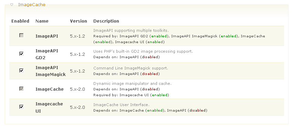
Task: Click version 5.x-1.2 in ImageAPI row
Action: [x=77, y=36]
